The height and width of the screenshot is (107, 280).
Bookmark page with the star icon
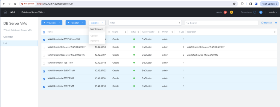coord(234,4)
